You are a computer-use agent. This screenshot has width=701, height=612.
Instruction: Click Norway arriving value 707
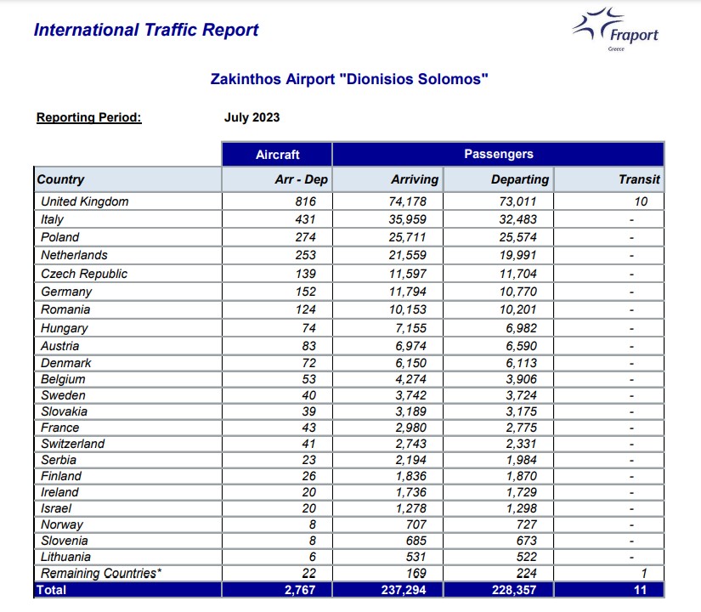click(x=416, y=524)
